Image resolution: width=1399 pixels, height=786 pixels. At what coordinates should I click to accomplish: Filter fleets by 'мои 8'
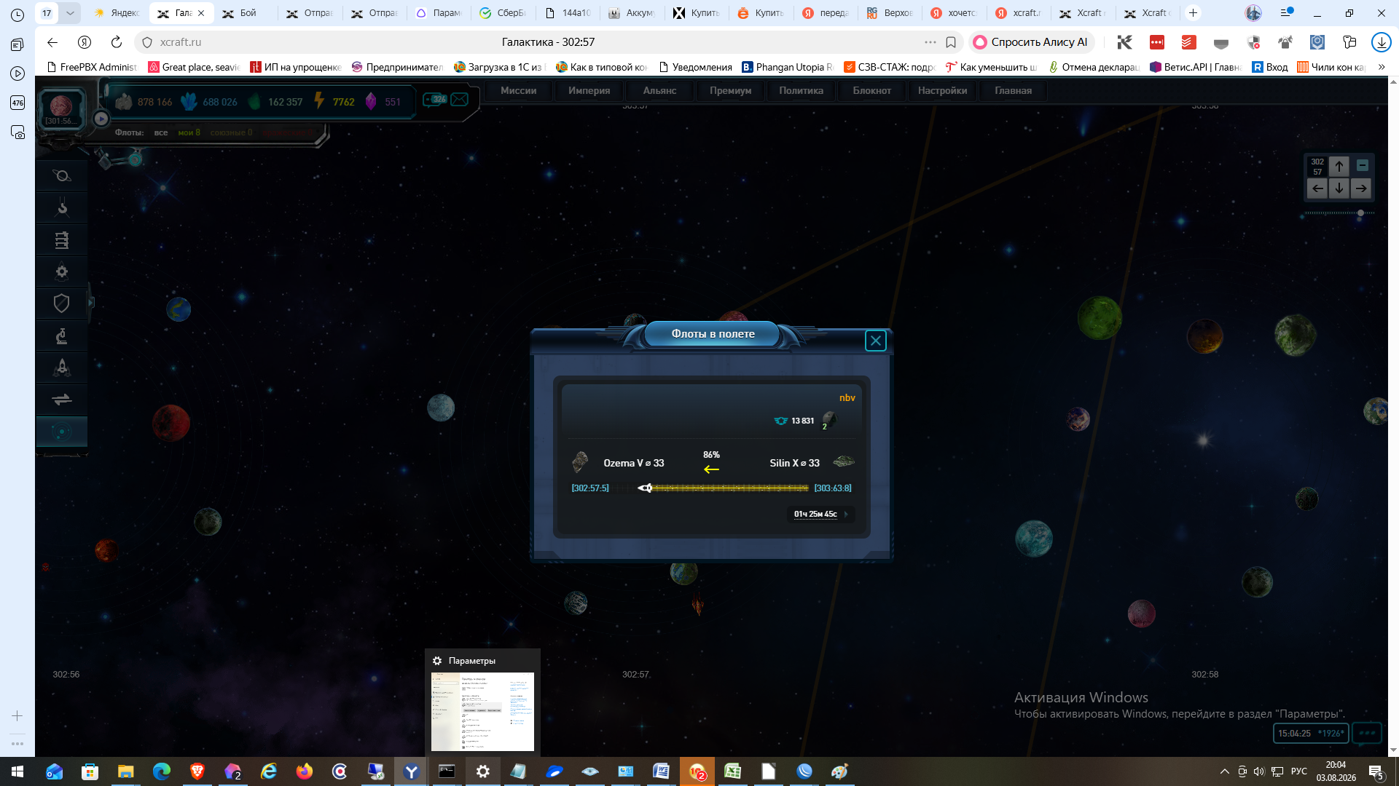point(189,132)
